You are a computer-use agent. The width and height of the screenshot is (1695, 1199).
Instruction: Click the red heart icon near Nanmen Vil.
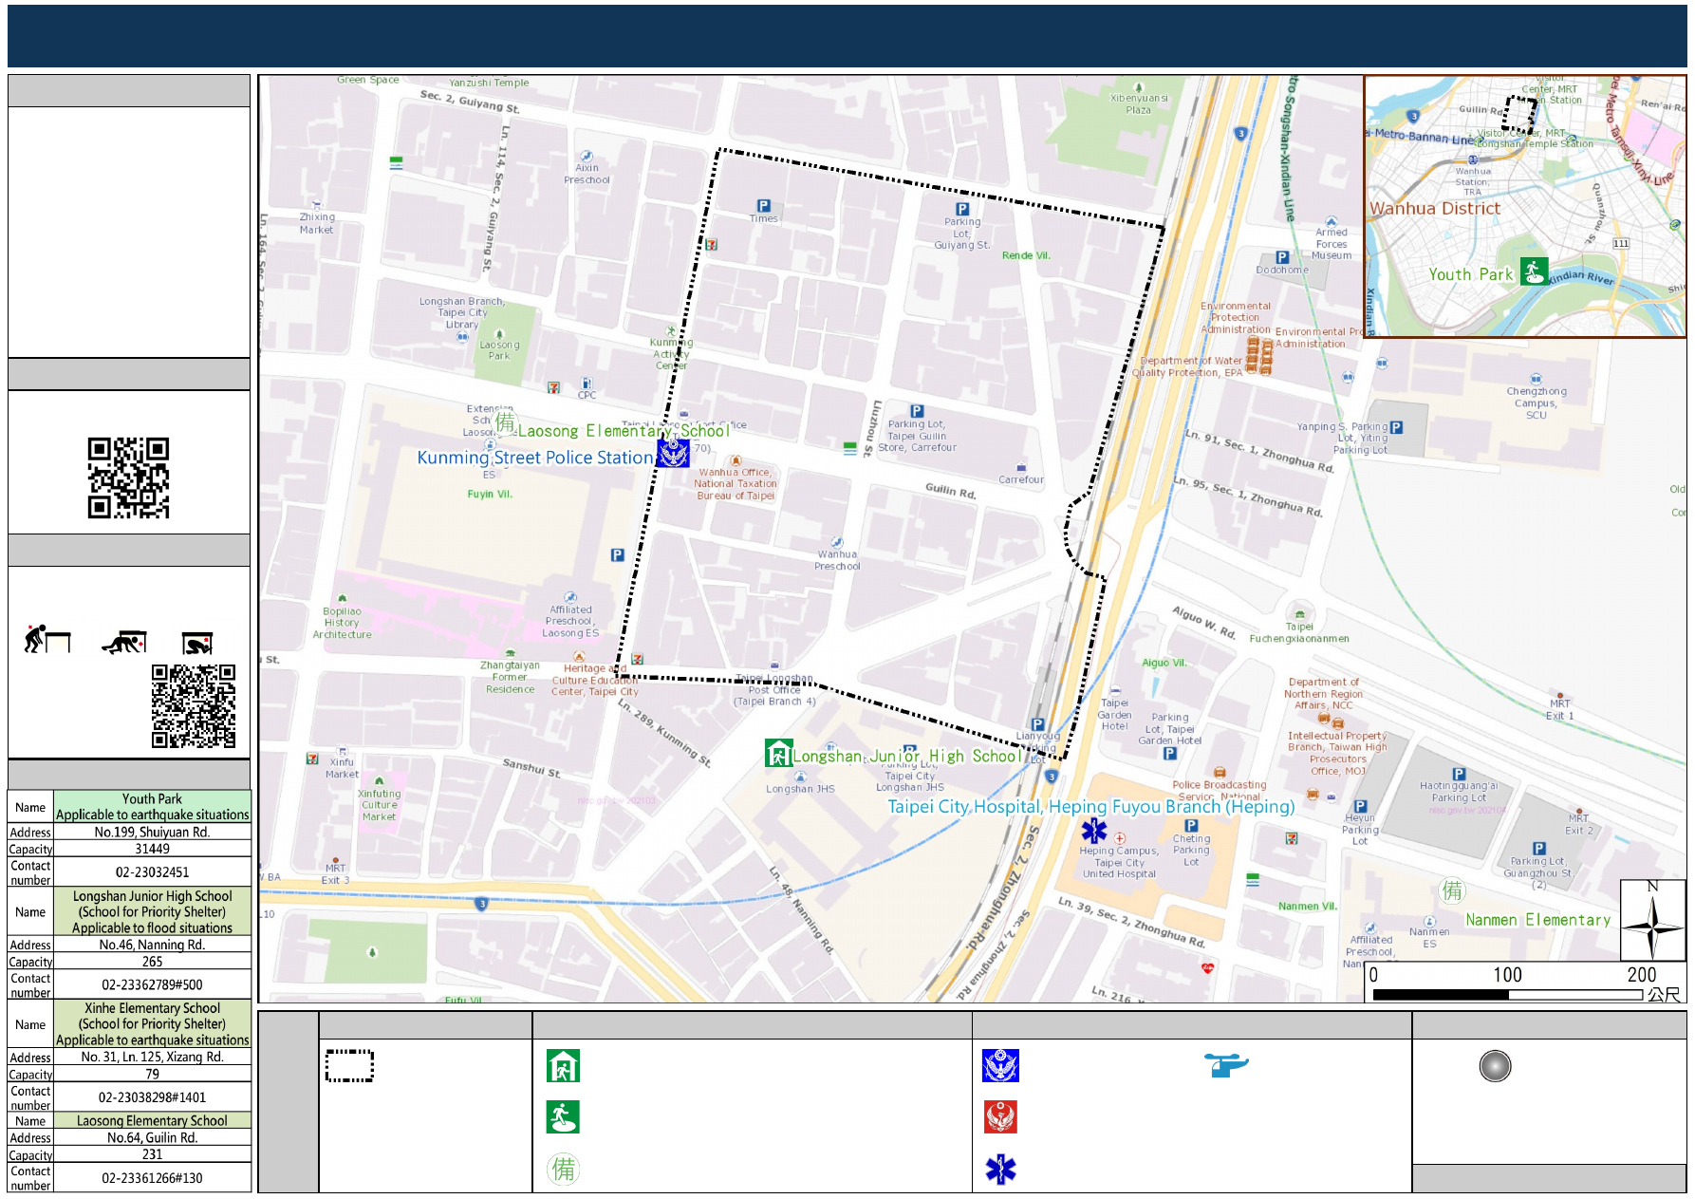pos(1207,968)
